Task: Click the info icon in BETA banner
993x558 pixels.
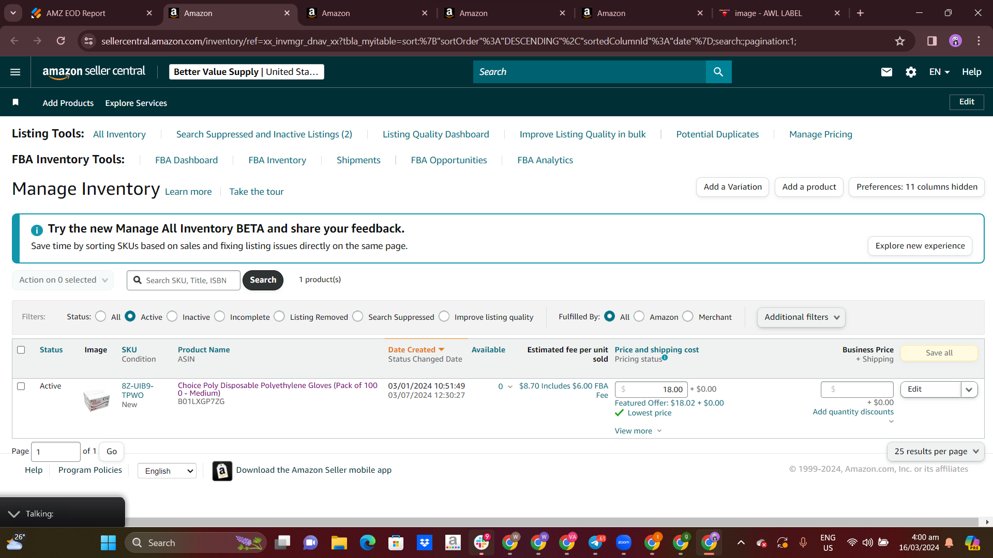Action: pyautogui.click(x=37, y=230)
